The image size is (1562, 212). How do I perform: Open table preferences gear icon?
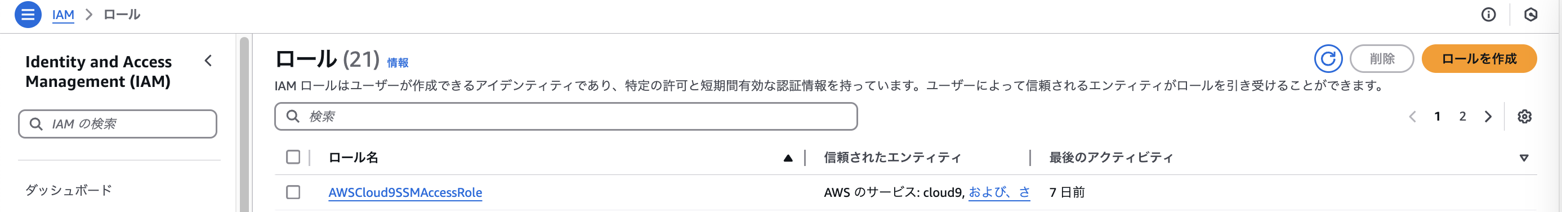[x=1524, y=117]
